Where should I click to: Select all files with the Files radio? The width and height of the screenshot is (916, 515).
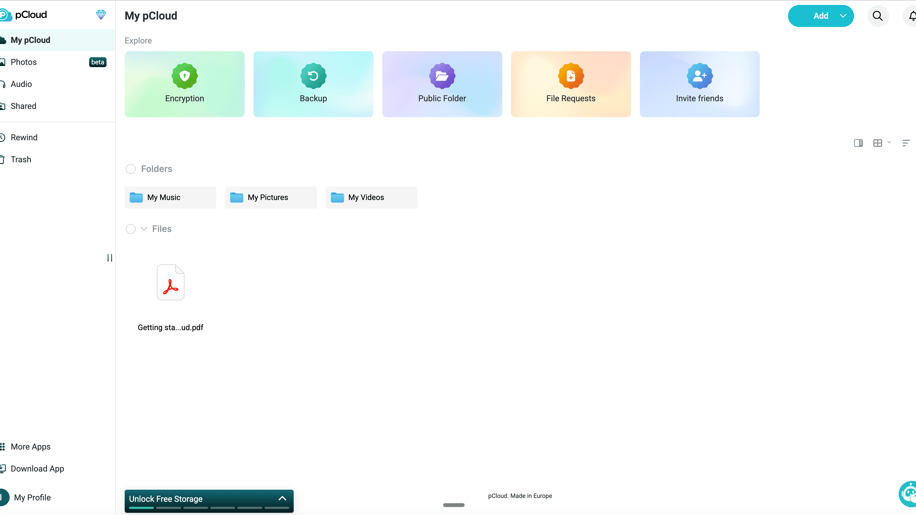[x=130, y=229]
